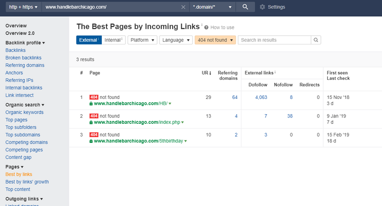The image size is (382, 206).
Task: Click the info icon next to External links
Action: click(275, 72)
